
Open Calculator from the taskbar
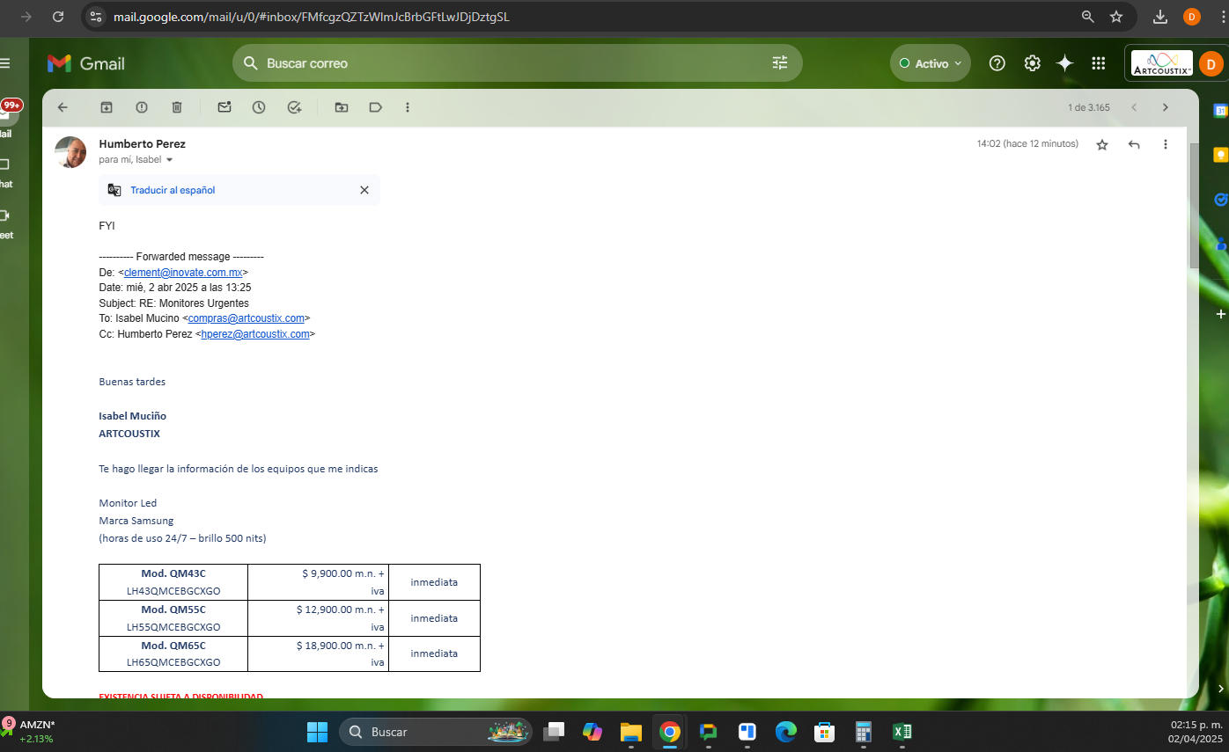(x=863, y=732)
